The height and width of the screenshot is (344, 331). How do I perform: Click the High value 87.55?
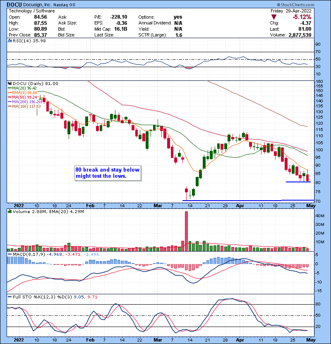coord(40,23)
